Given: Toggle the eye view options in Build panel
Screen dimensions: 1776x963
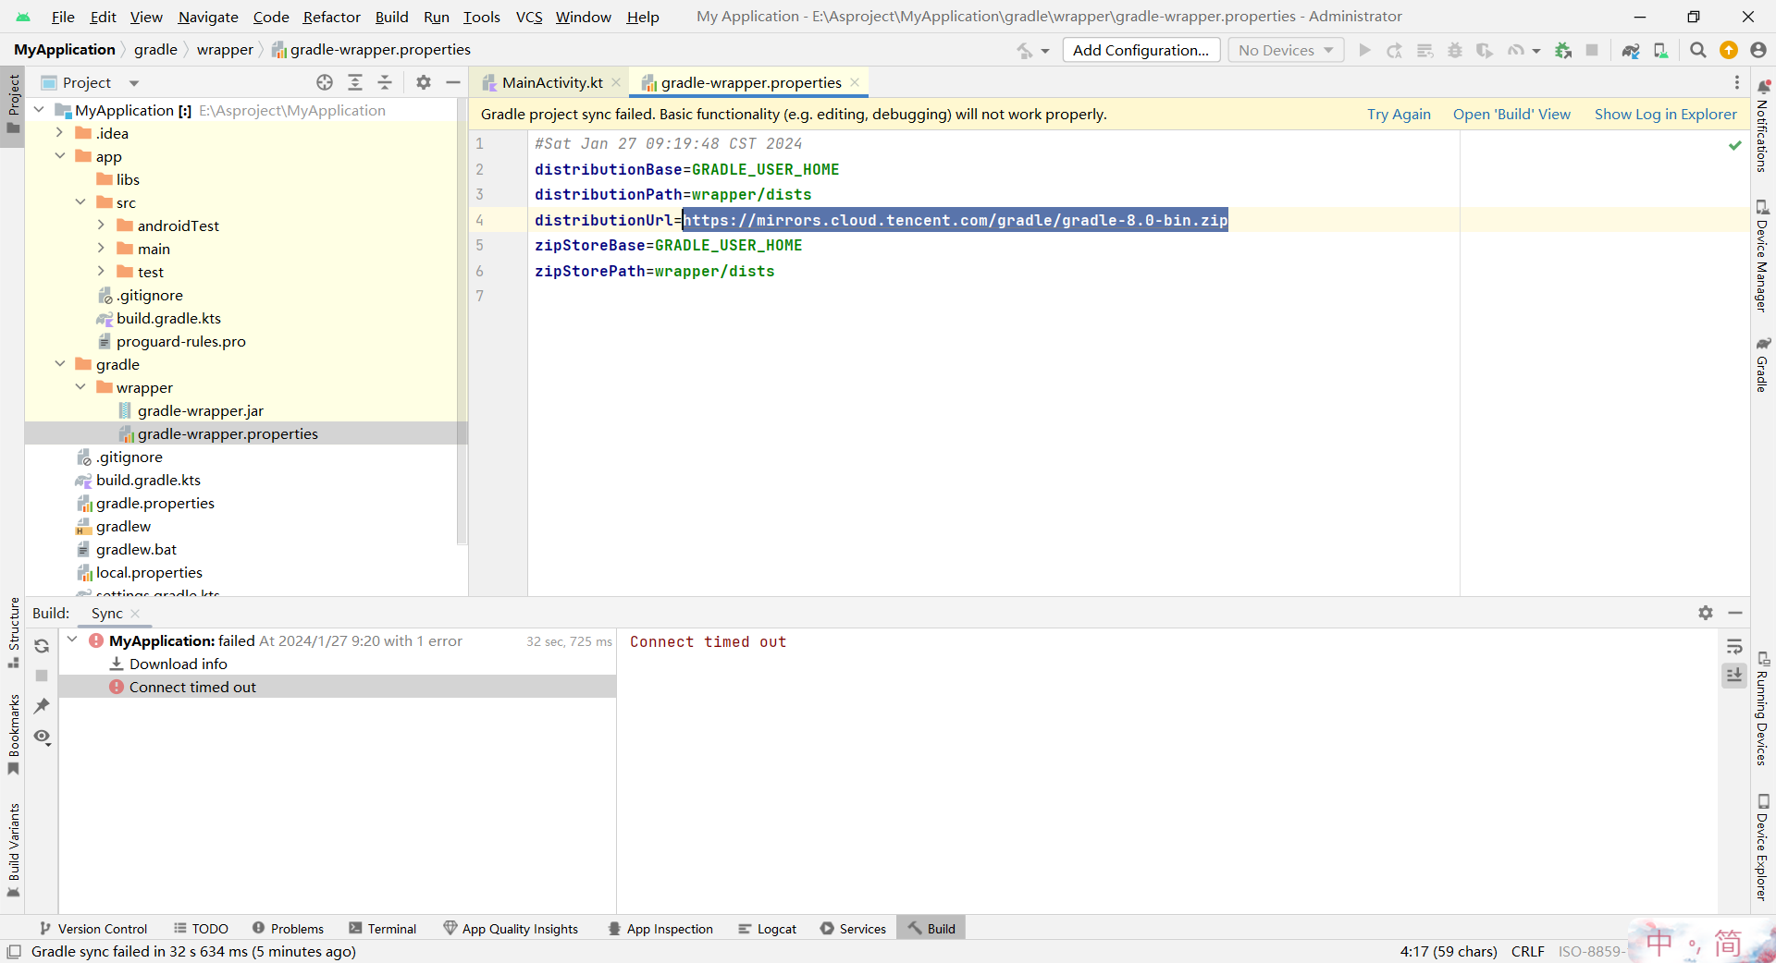Looking at the screenshot, I should coord(42,737).
